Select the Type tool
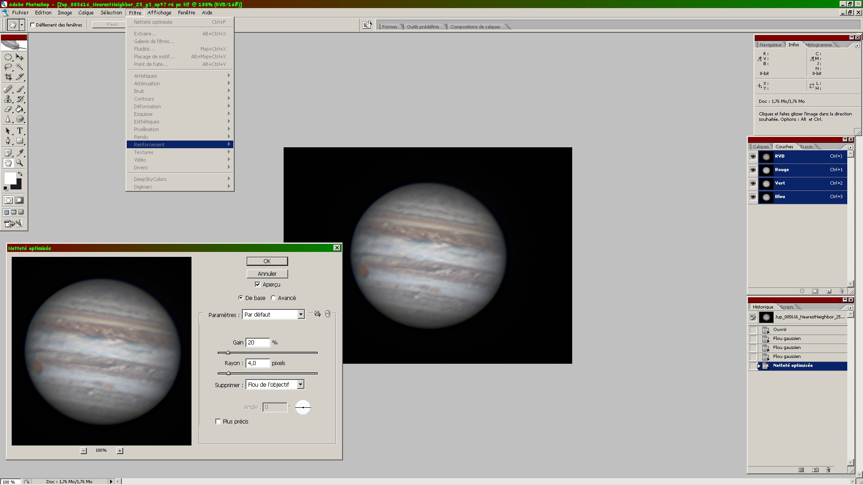 click(x=20, y=131)
